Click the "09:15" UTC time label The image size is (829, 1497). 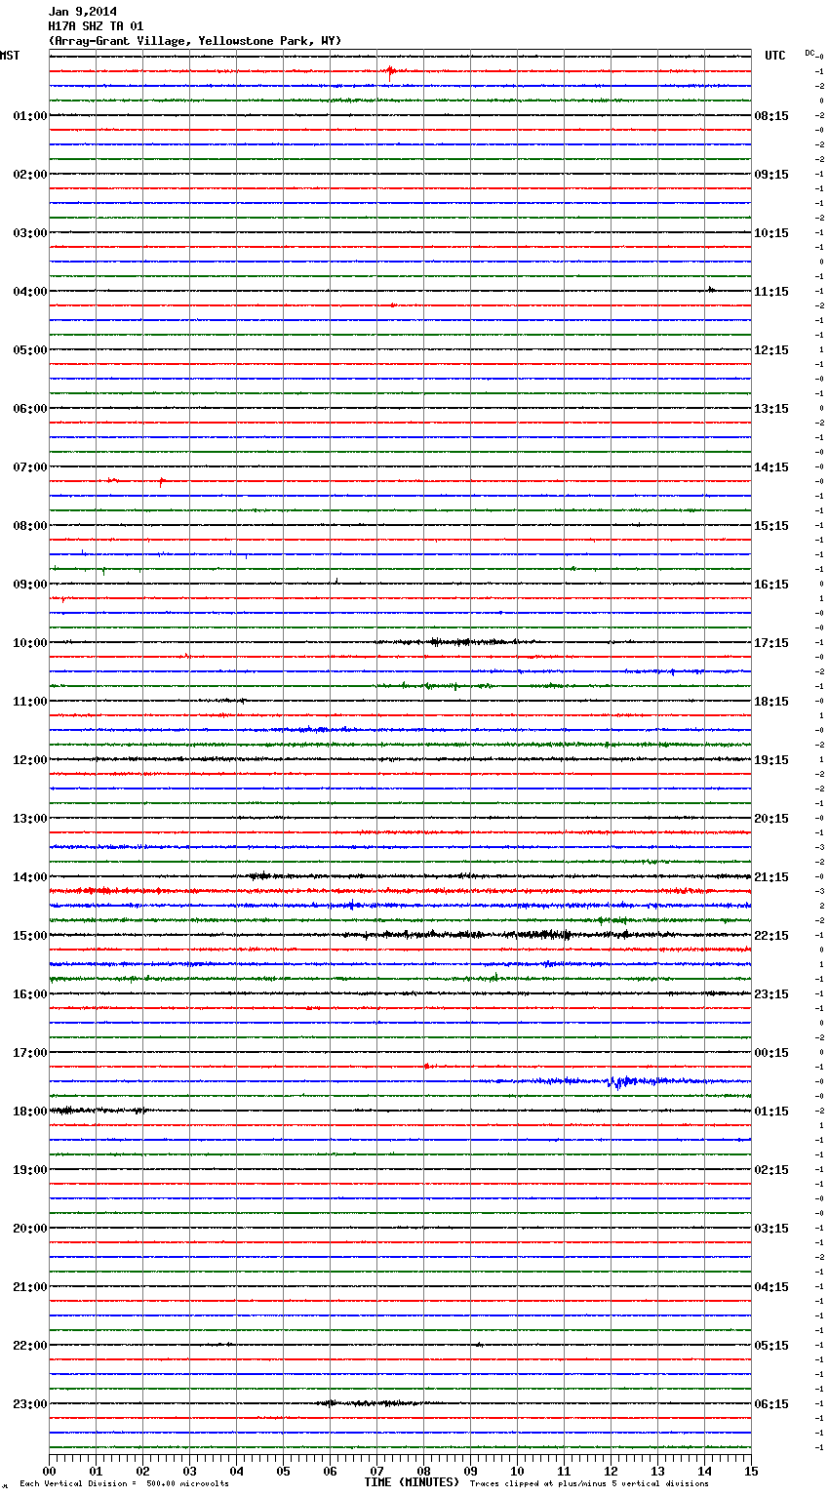771,175
